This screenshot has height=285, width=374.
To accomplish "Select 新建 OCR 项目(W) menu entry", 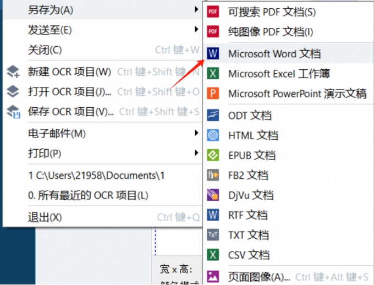I will click(x=102, y=72).
